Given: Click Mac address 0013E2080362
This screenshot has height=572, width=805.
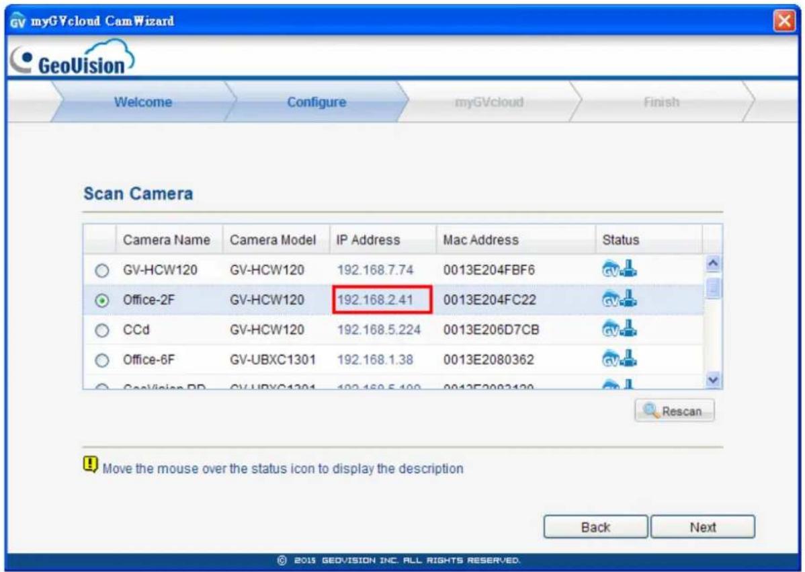Looking at the screenshot, I should (x=489, y=360).
